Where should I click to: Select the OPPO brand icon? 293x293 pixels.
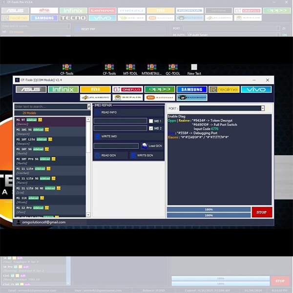pos(159,89)
